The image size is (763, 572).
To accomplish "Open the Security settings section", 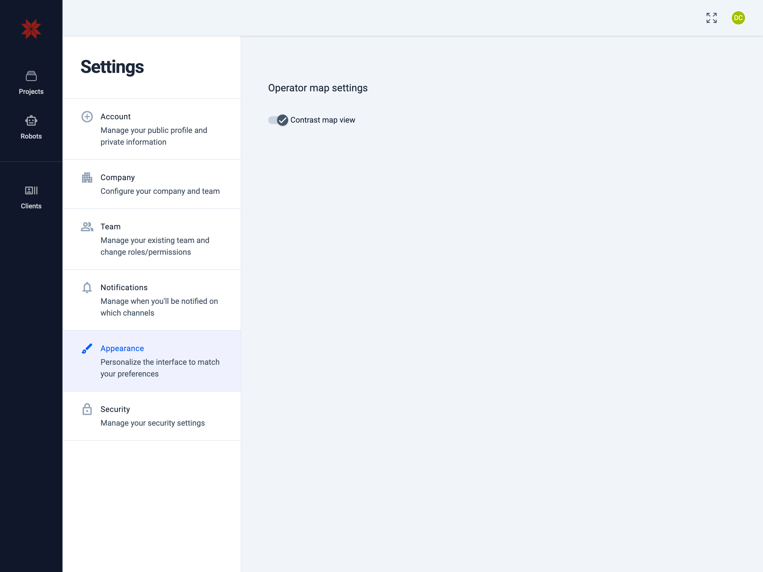I will tap(152, 416).
